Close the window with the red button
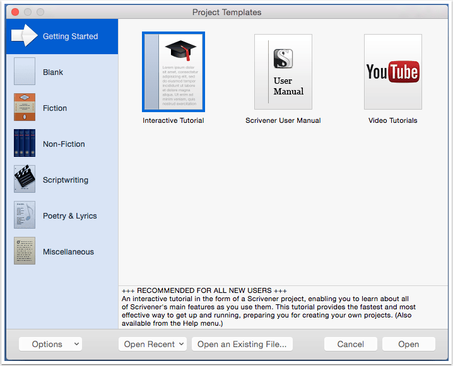This screenshot has width=453, height=366. point(15,12)
